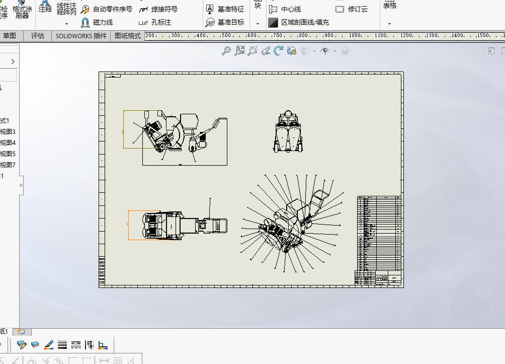Screen dimensions: 505x364
Task: Click the rebuild document icon in view toolbar
Action: 292,51
